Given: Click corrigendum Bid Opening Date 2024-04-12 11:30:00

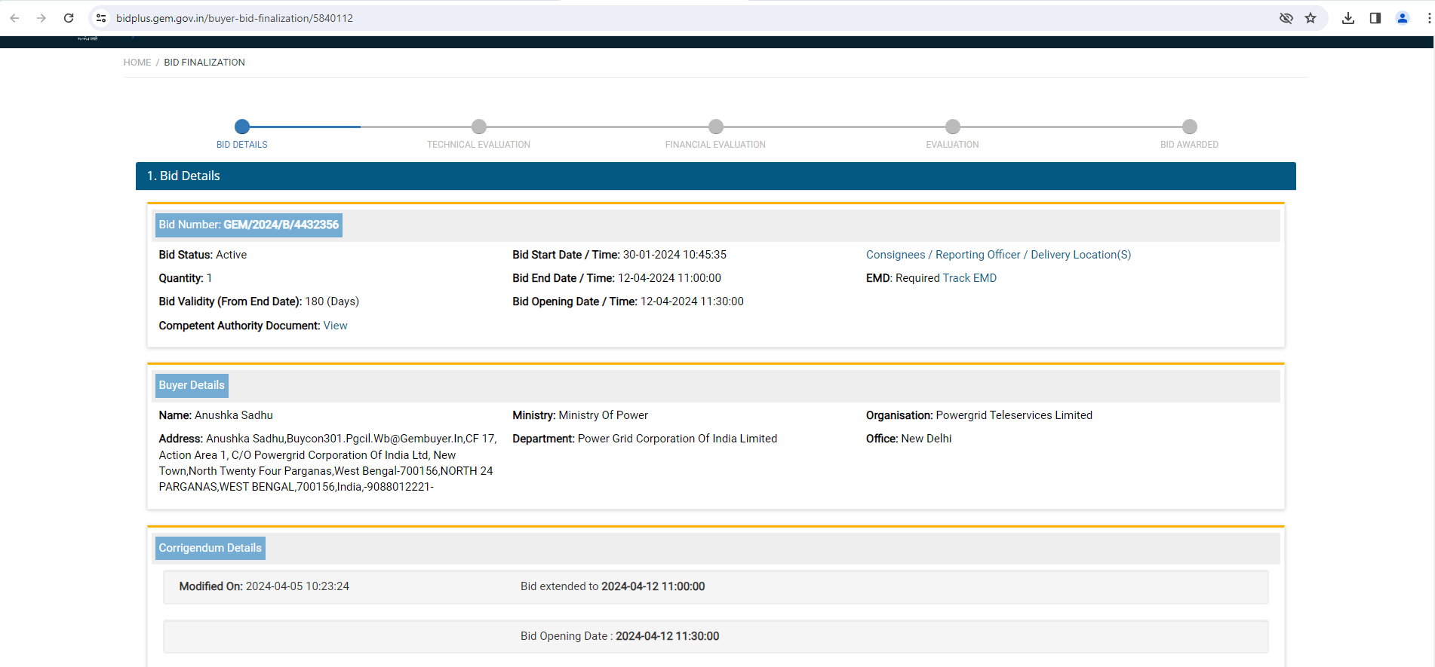Looking at the screenshot, I should coord(620,636).
